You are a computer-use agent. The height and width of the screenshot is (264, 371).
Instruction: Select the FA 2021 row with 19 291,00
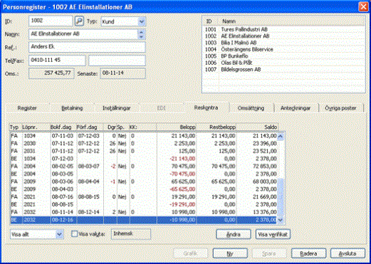tap(144, 197)
